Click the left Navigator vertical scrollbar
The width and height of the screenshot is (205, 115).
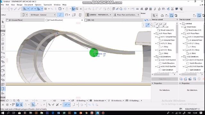pyautogui.click(x=177, y=39)
